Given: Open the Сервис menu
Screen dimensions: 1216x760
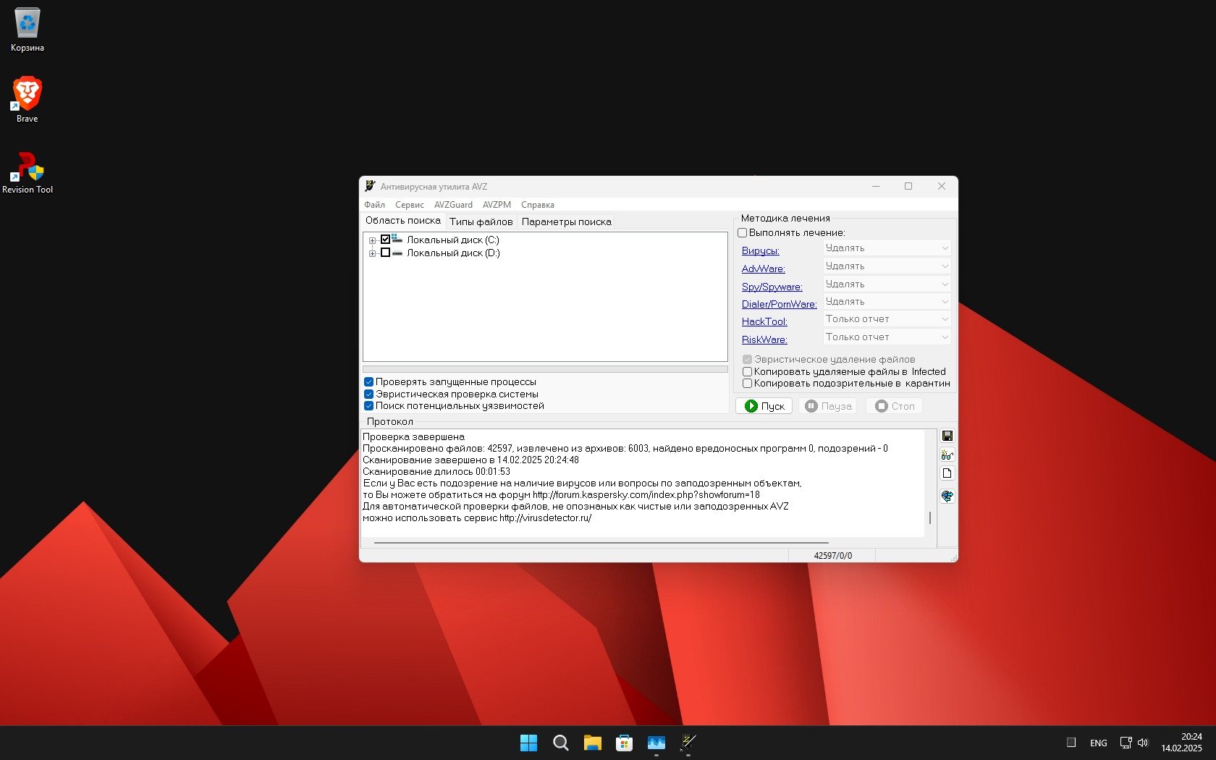Looking at the screenshot, I should pos(409,205).
